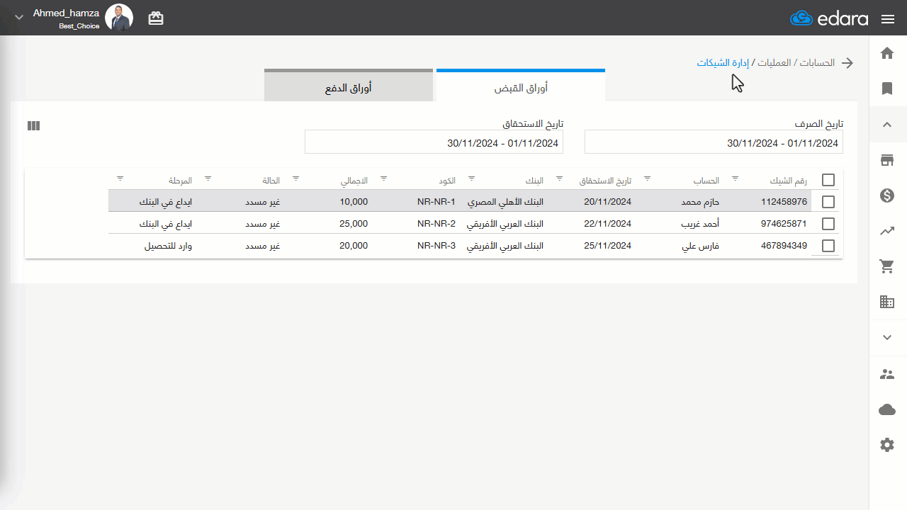The width and height of the screenshot is (907, 510).
Task: Click code cell NR-NR-2
Action: tap(436, 224)
